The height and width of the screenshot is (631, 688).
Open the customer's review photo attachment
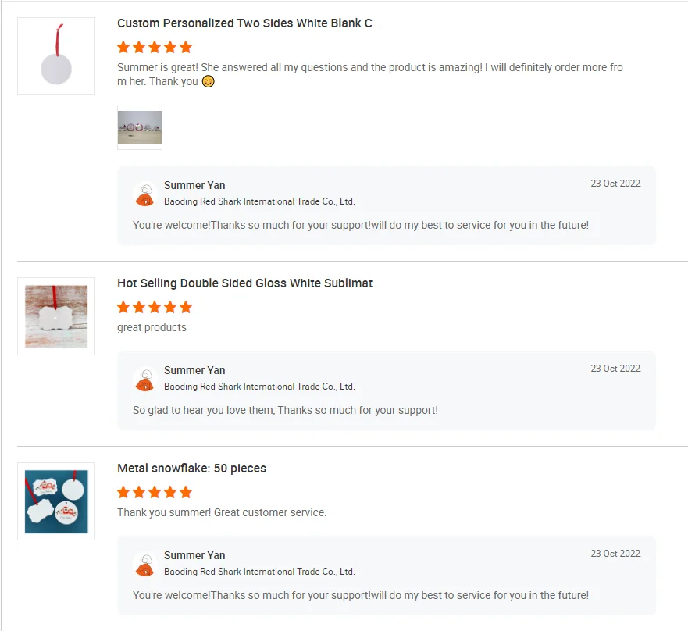140,127
